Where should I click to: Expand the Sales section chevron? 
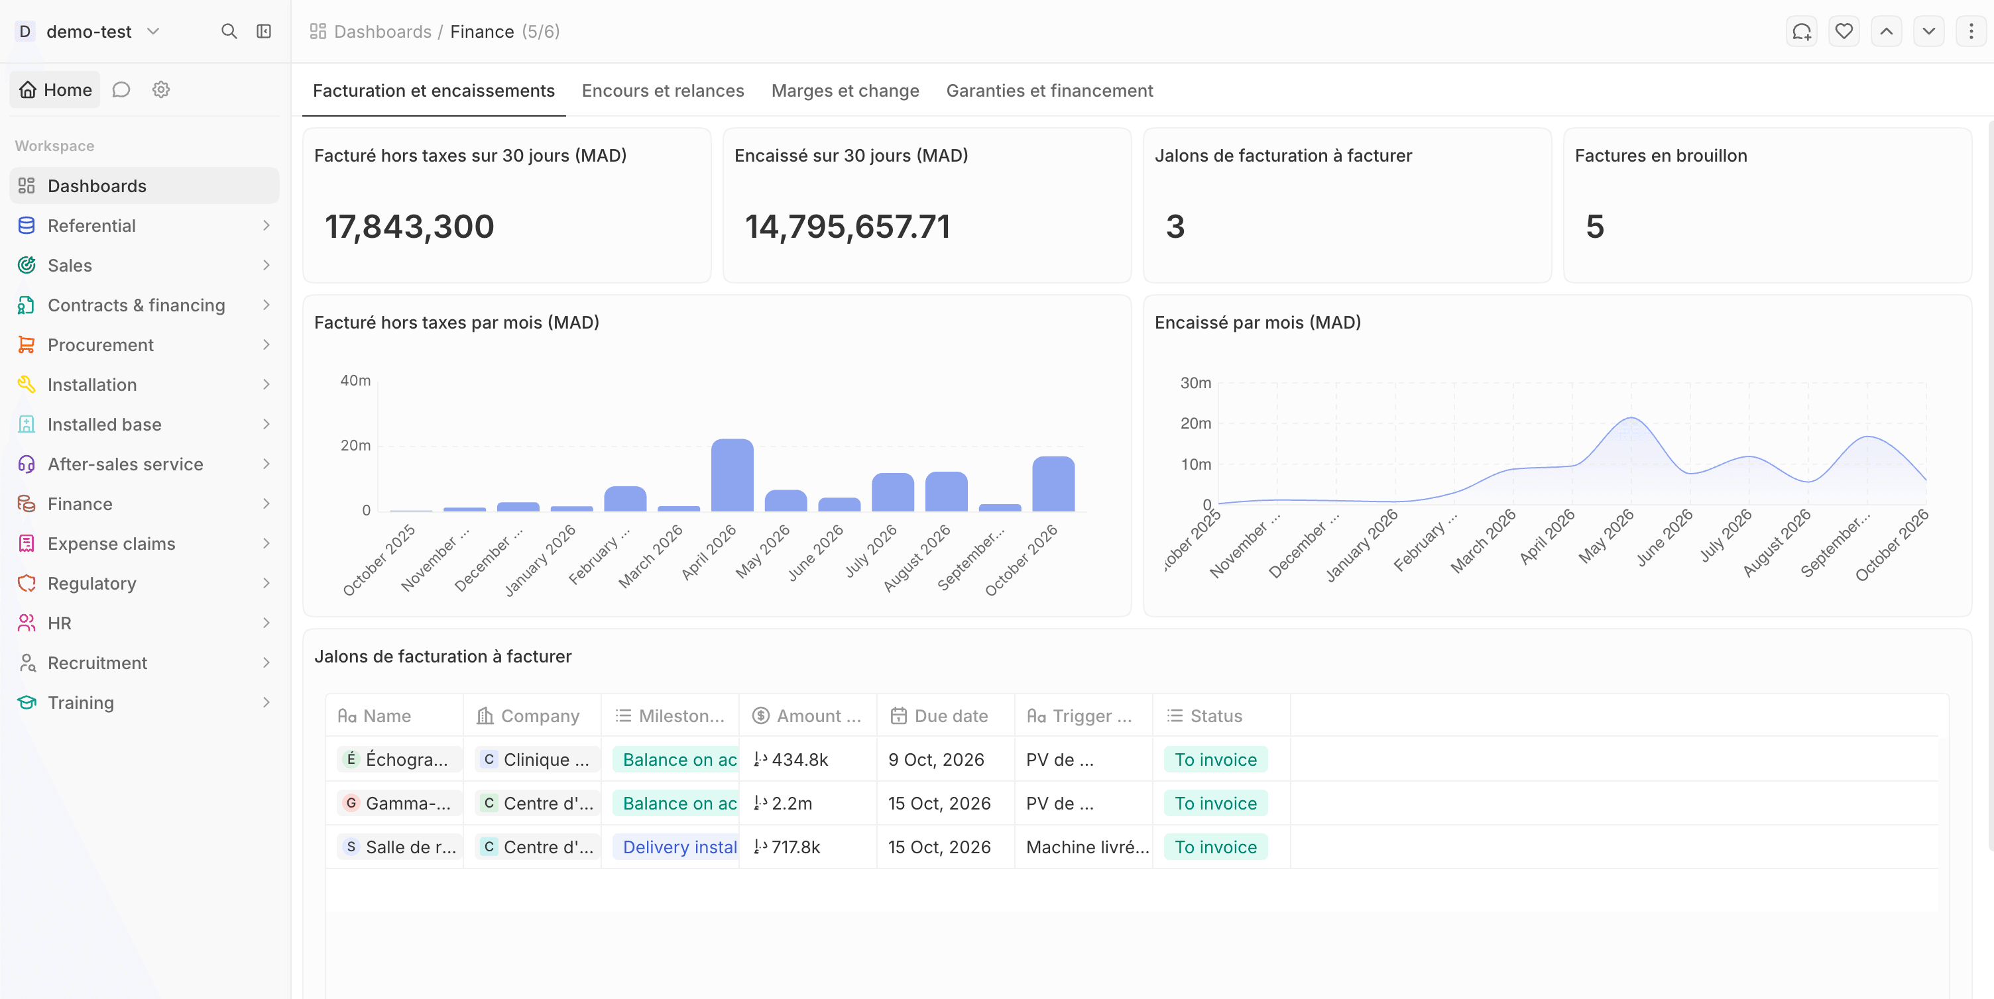click(x=266, y=266)
